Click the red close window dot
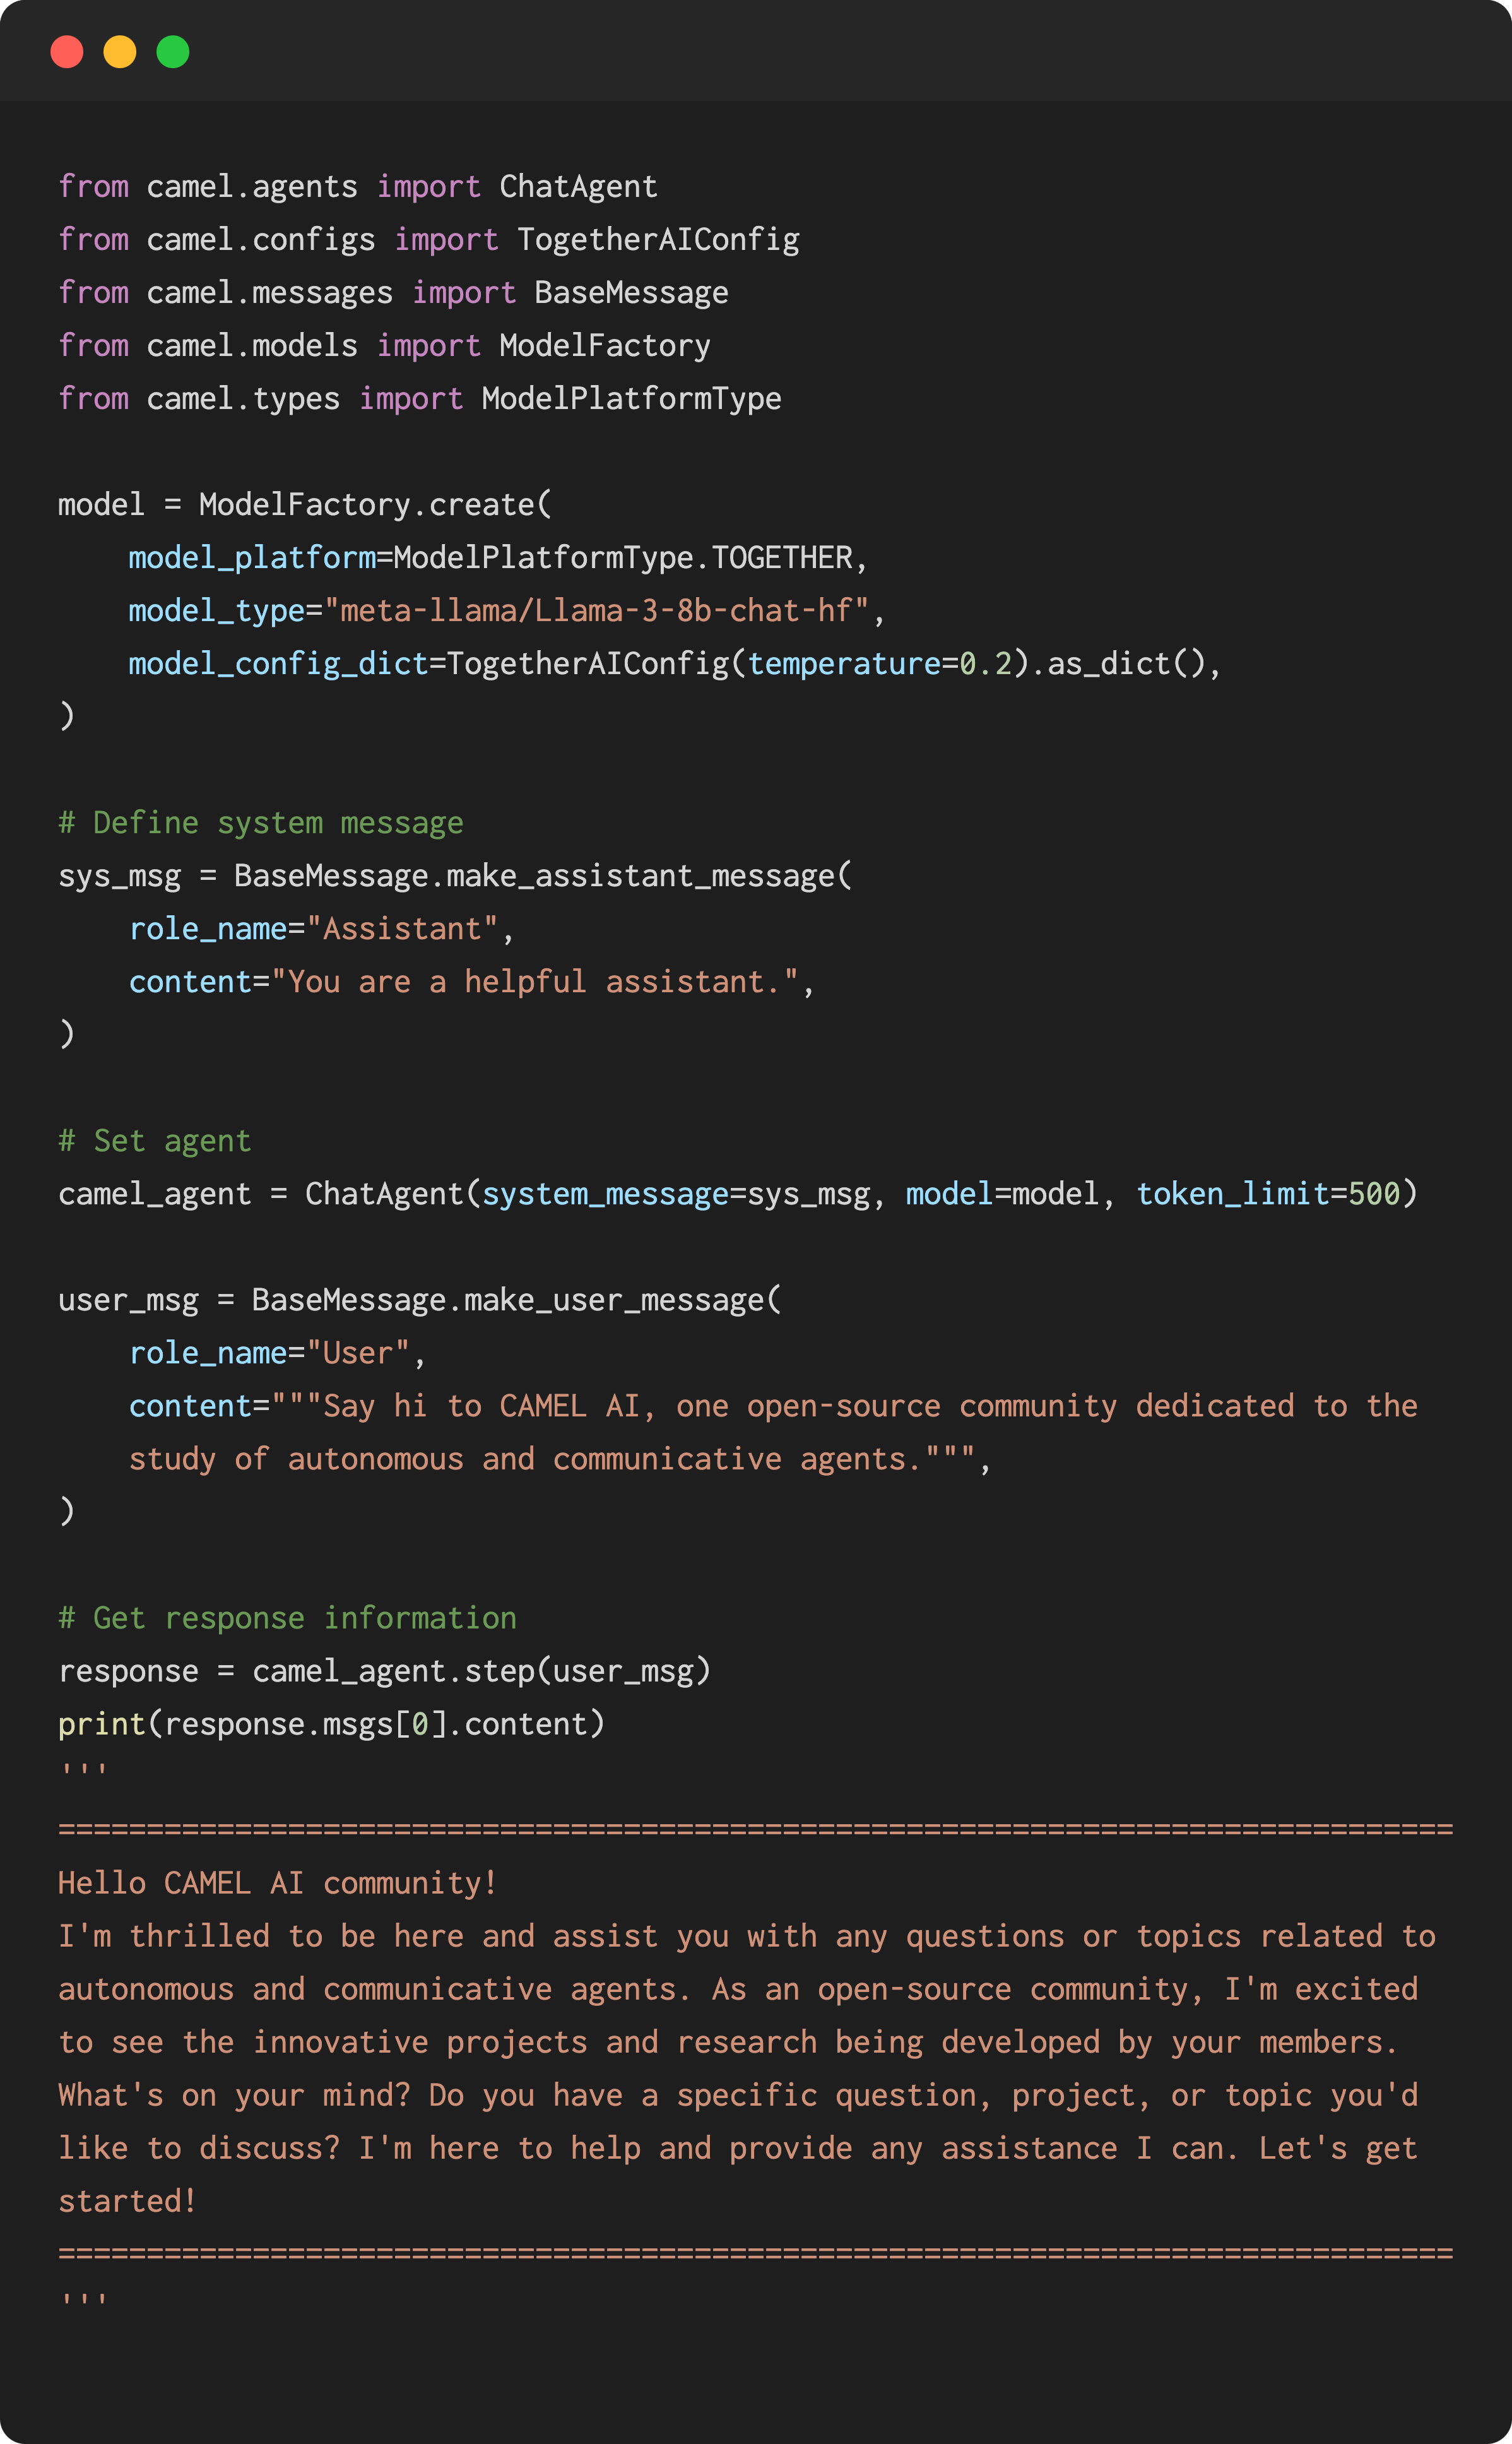Image resolution: width=1512 pixels, height=2444 pixels. pyautogui.click(x=67, y=52)
